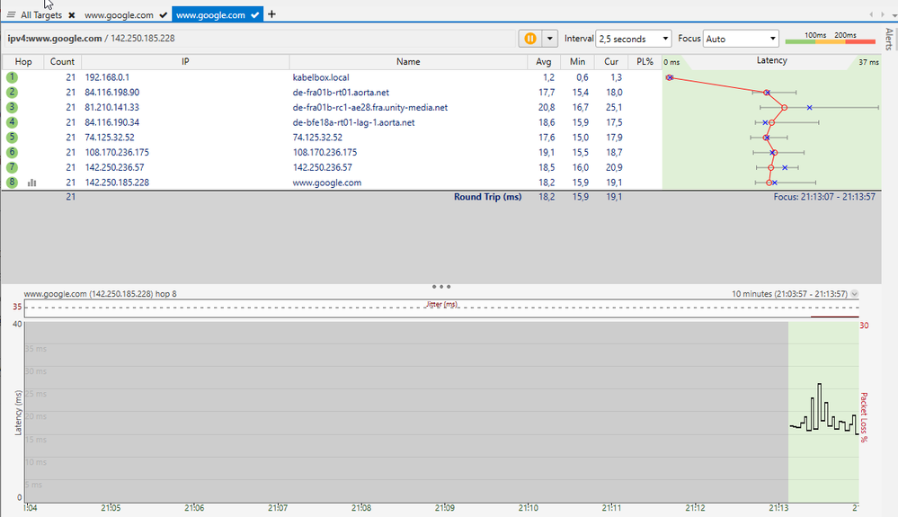Click Focus: 21:13:07 - 21:13:57 text
This screenshot has width=898, height=517.
tap(824, 196)
